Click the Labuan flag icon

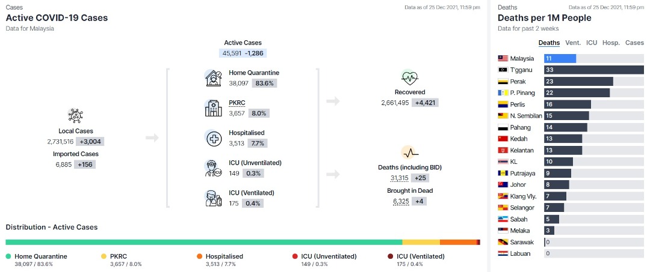click(x=503, y=253)
